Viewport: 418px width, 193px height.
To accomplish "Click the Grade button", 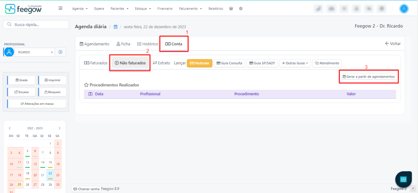I will [21, 80].
